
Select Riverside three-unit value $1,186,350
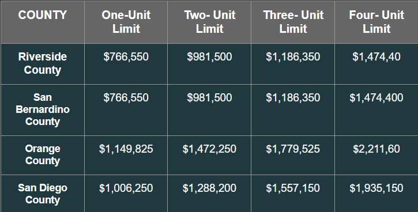pyautogui.click(x=293, y=56)
